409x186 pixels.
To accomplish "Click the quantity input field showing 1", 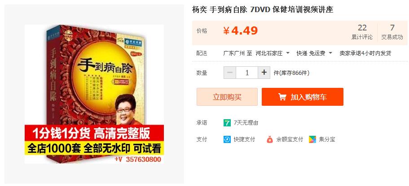I will click(247, 73).
